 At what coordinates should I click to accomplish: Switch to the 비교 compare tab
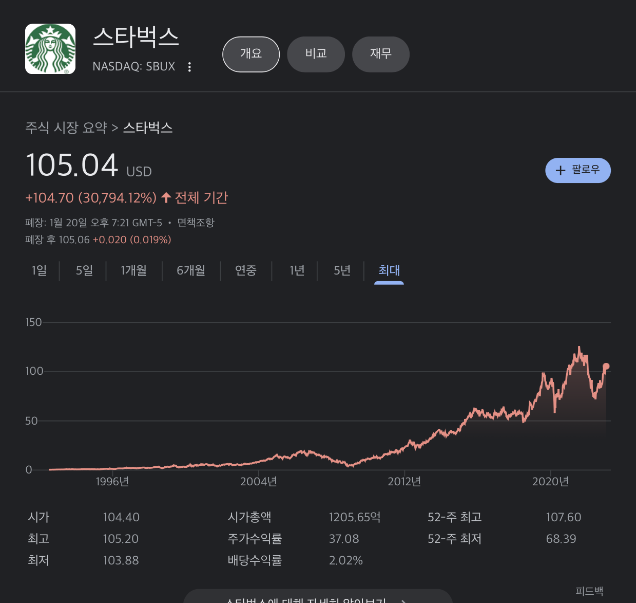316,54
